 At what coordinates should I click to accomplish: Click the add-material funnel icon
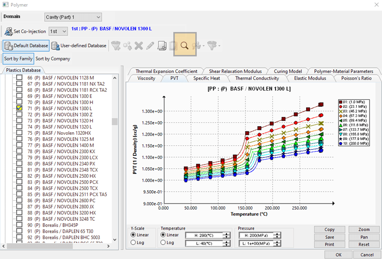point(116,45)
